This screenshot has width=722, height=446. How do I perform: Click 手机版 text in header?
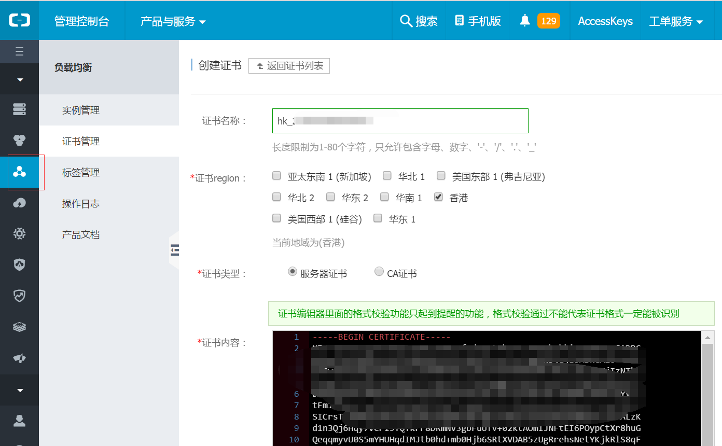[x=484, y=21]
